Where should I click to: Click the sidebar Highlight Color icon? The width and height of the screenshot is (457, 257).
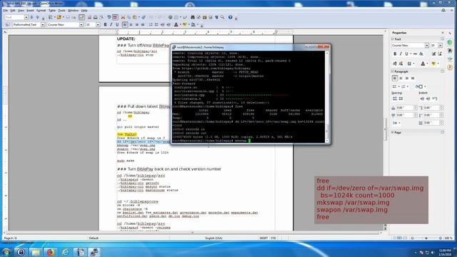click(x=433, y=64)
